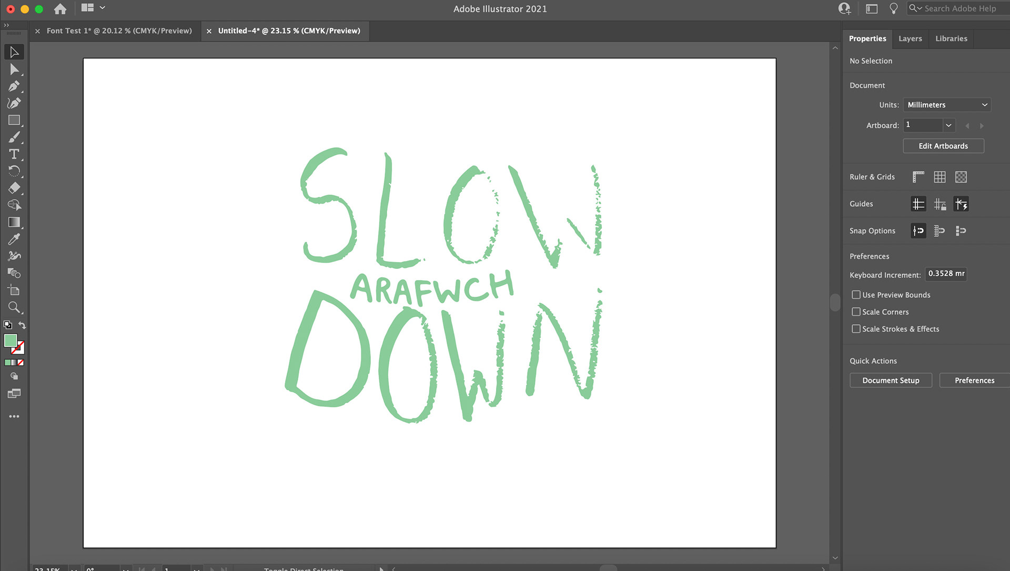Select the Eraser tool
1010x571 pixels.
(x=14, y=188)
